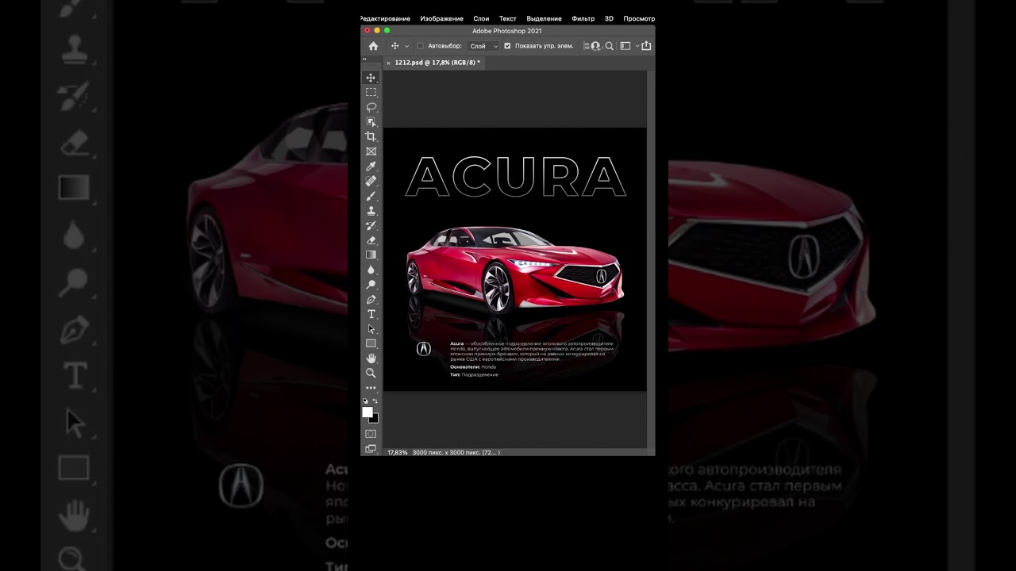Click the Share image icon

646,46
